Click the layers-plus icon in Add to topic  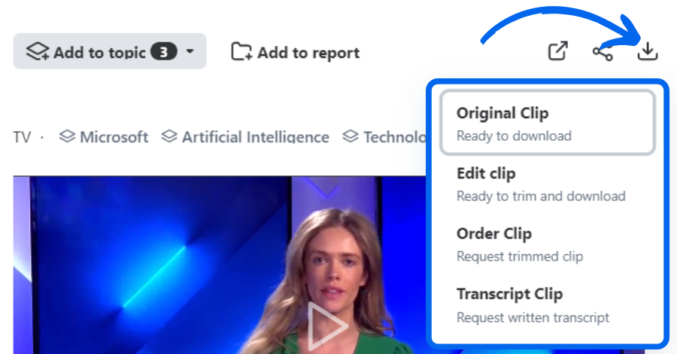[x=38, y=51]
